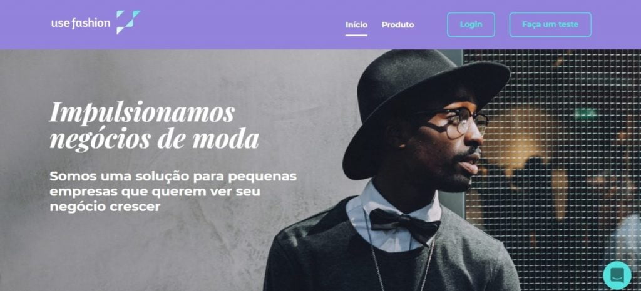Open the Produto menu item
Screen dimensions: 641x291
(x=397, y=25)
